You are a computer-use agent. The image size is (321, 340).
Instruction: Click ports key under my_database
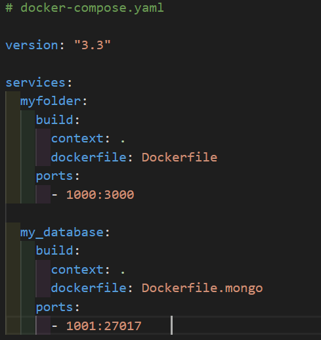(54, 307)
